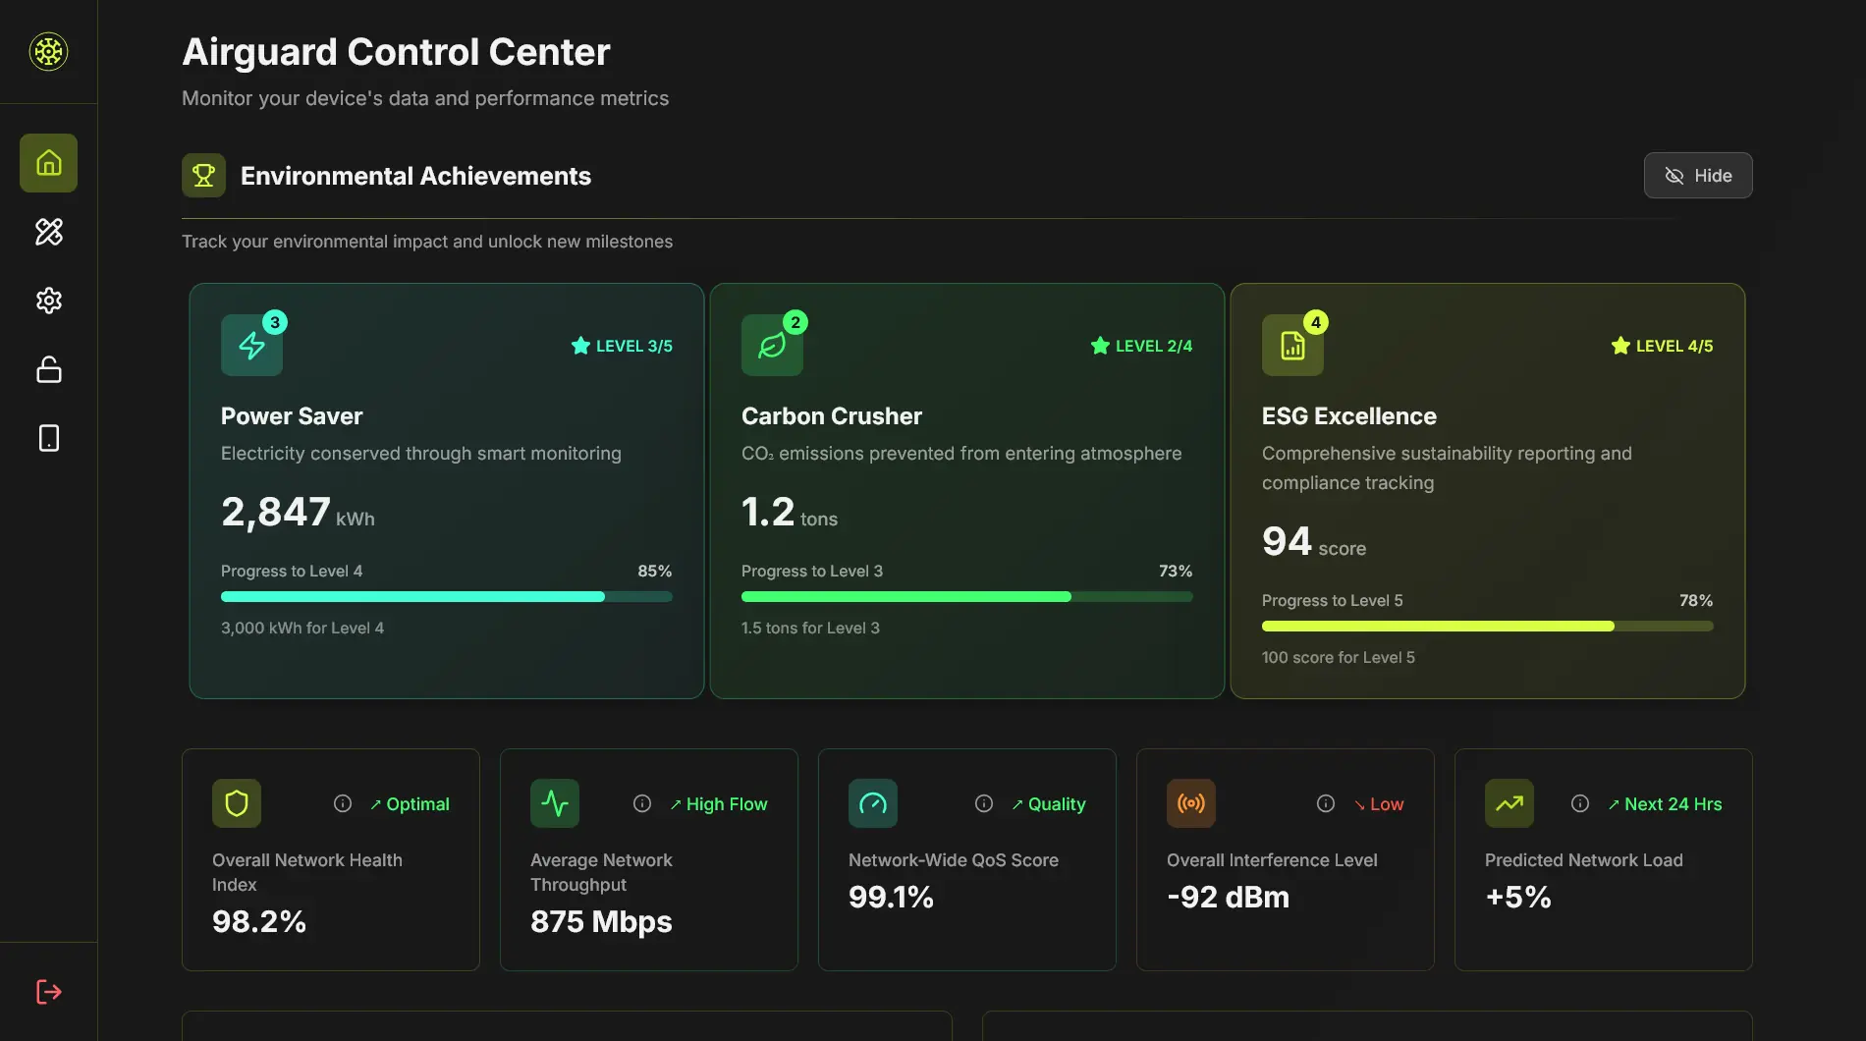Click the gauge icon on QoS Score card
1866x1041 pixels.
(872, 802)
